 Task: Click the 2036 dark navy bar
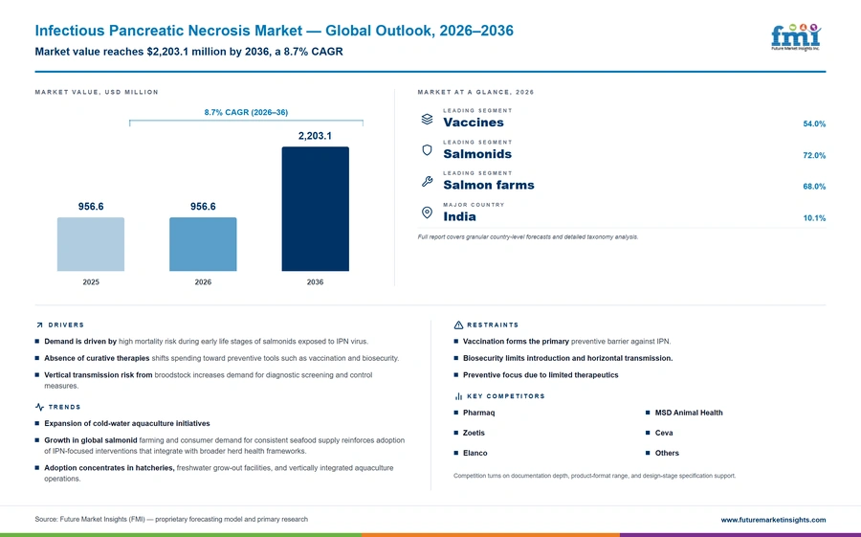click(x=315, y=209)
